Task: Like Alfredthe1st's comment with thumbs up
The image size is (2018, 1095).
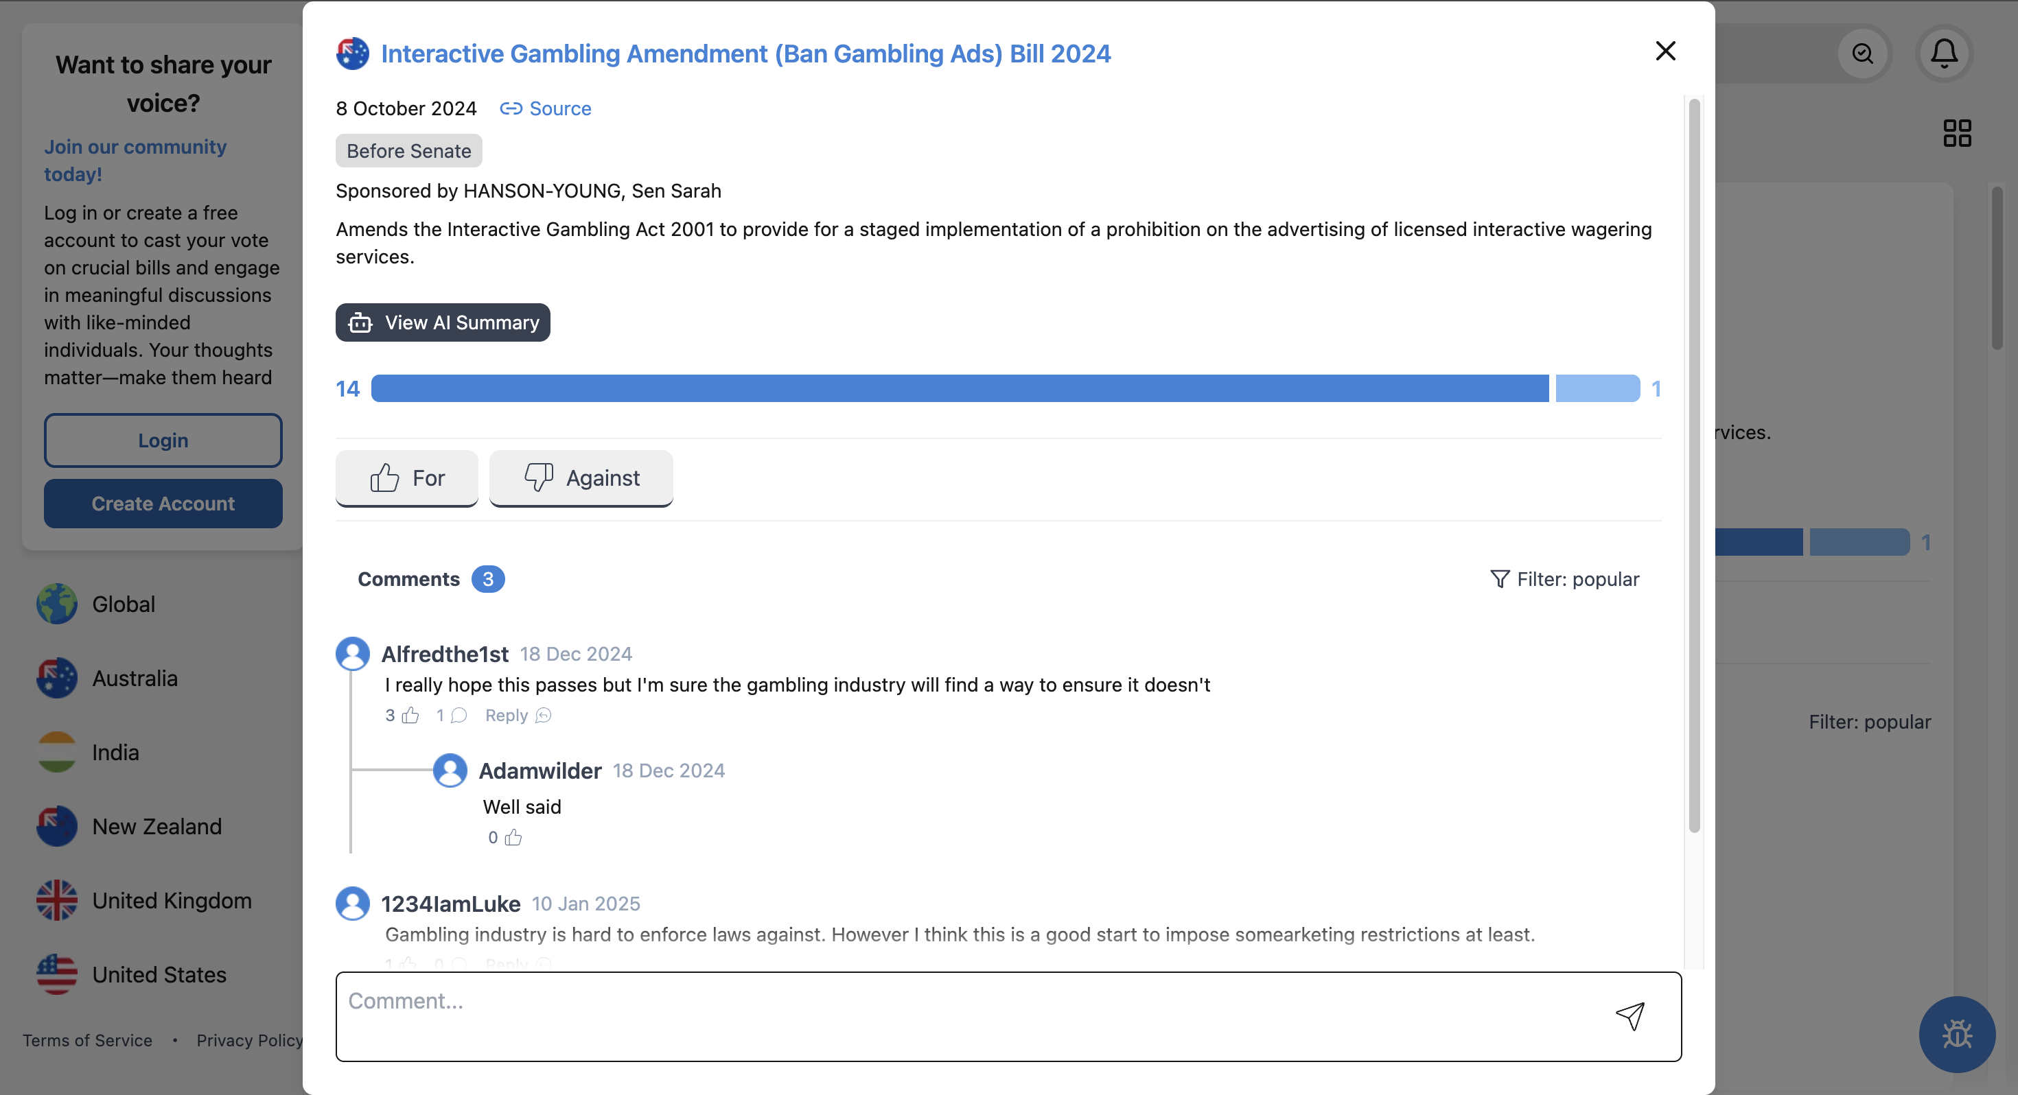Action: click(410, 715)
